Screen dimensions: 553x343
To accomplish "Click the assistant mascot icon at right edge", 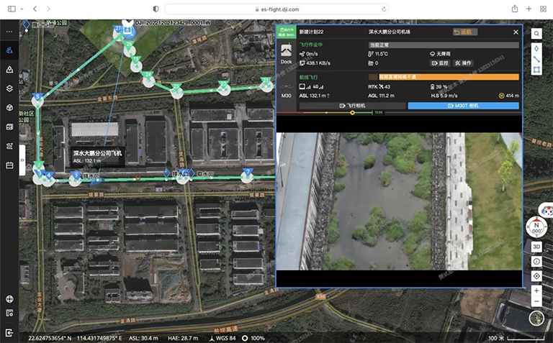I will click(x=547, y=210).
